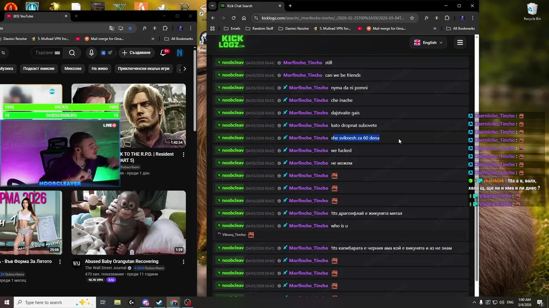This screenshot has width=549, height=308.
Task: Open Abused Baby Orangutan Recovering title link
Action: [121, 261]
